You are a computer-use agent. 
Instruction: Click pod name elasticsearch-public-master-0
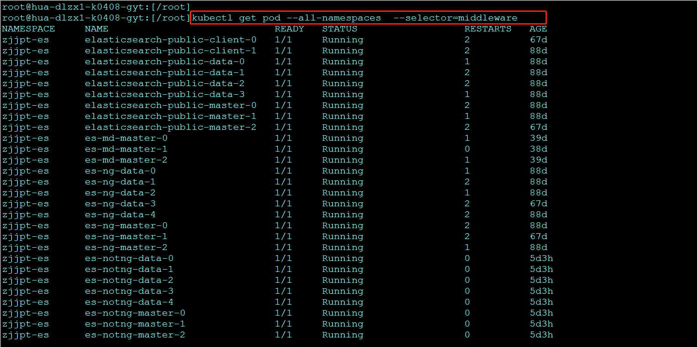click(x=171, y=105)
